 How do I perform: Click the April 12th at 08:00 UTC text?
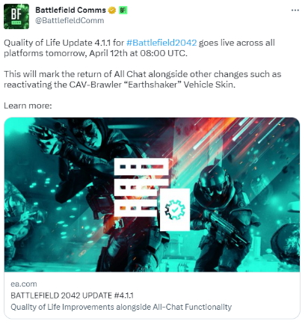(138, 53)
